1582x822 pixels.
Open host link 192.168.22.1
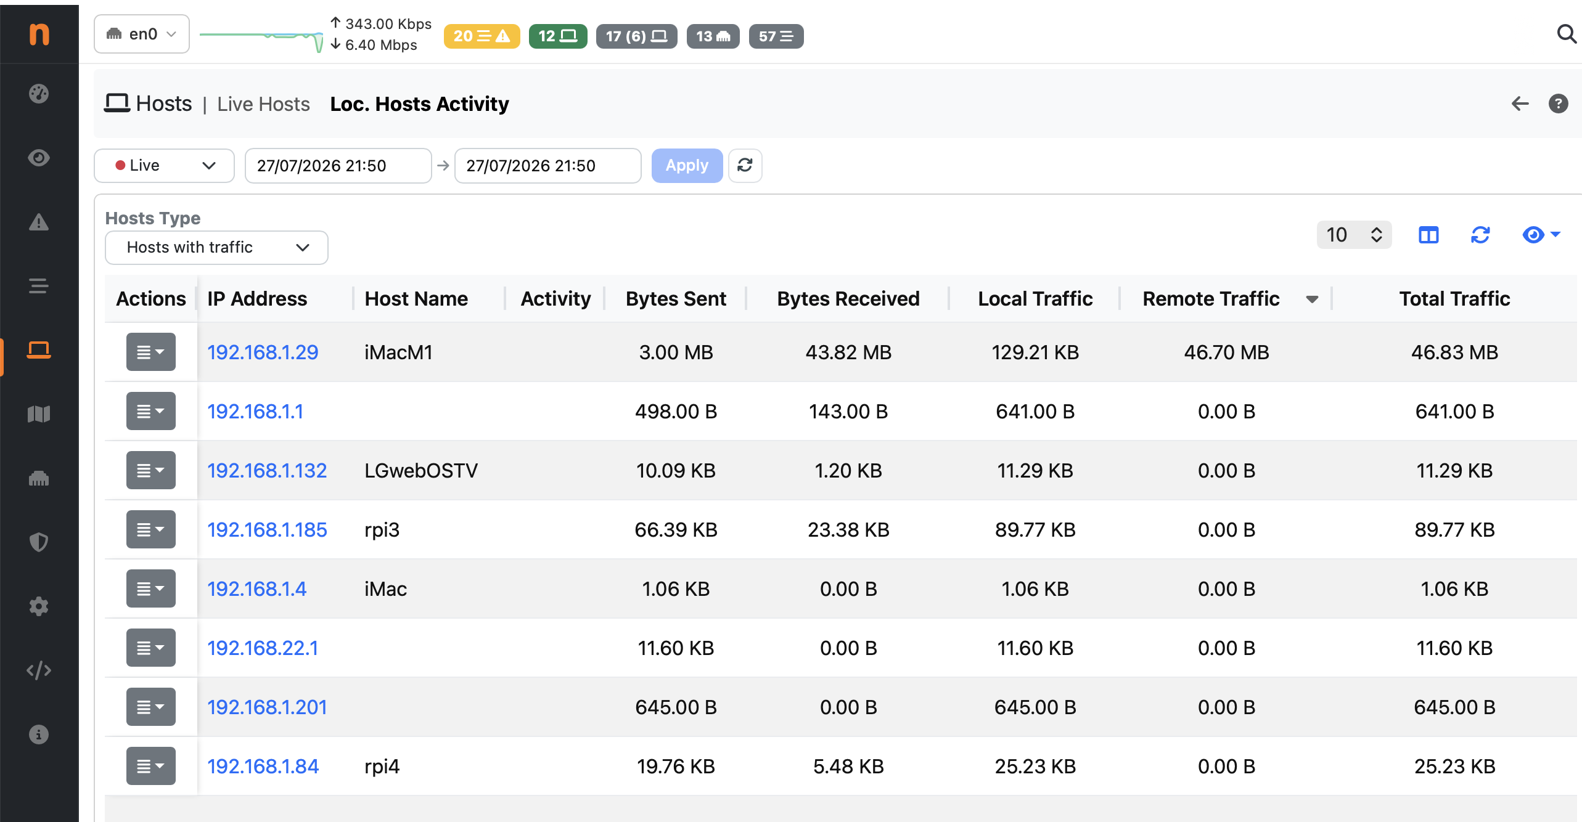pos(263,648)
